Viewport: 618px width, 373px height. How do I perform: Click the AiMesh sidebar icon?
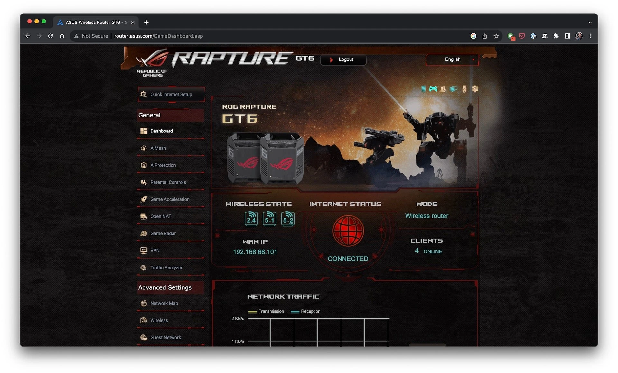[x=144, y=148]
